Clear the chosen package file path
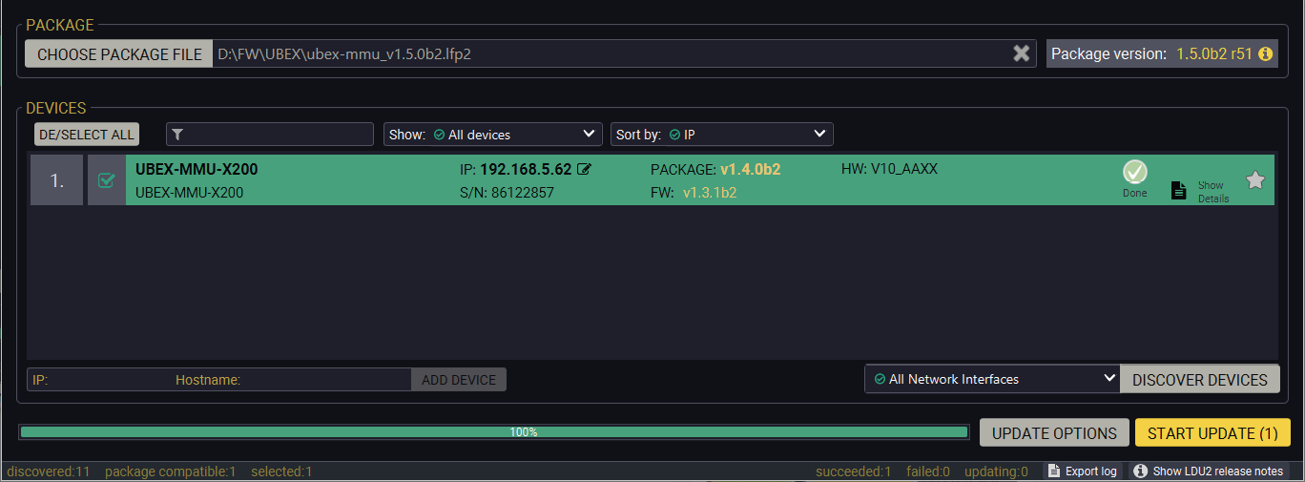 (1022, 53)
